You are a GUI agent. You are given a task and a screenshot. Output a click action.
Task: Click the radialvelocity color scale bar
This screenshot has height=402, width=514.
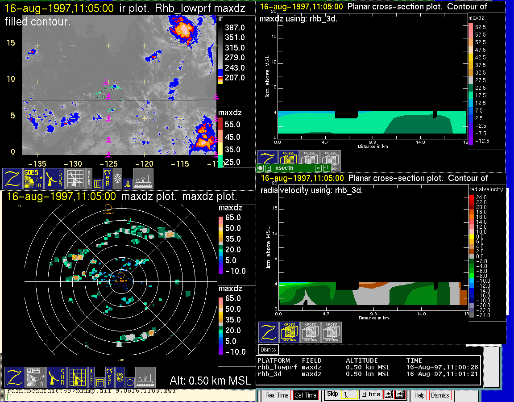[471, 255]
